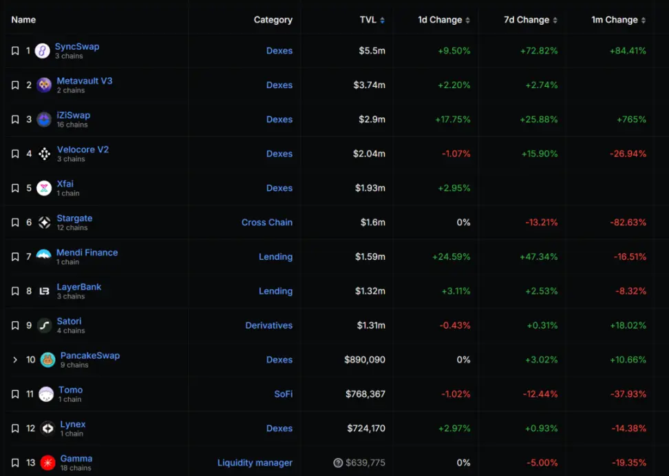669x476 pixels.
Task: Open the Satori protocol link
Action: (x=69, y=321)
